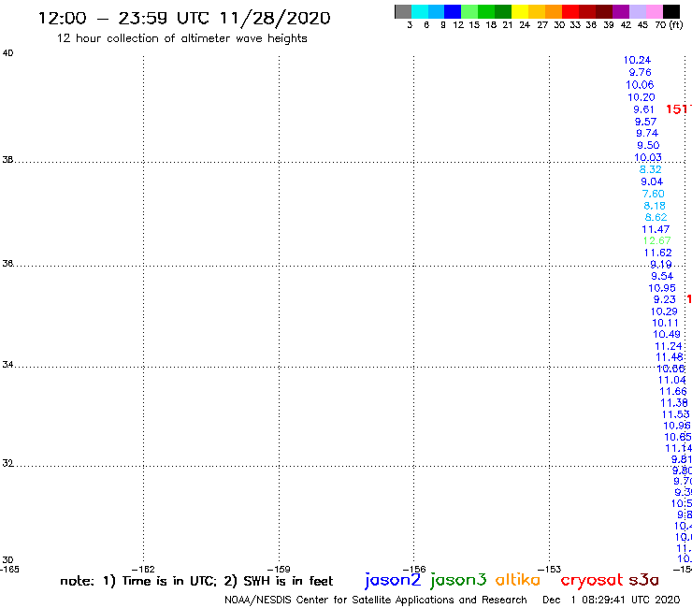The image size is (692, 608).
Task: Click the gray swatch in the color scale
Action: click(403, 11)
